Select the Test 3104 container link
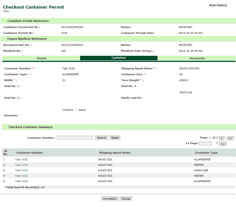The height and width of the screenshot is (207, 236). [x=21, y=170]
